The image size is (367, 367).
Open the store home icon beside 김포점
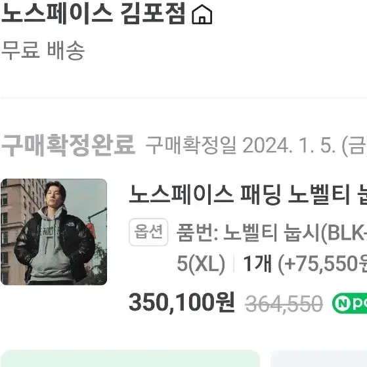coord(202,14)
